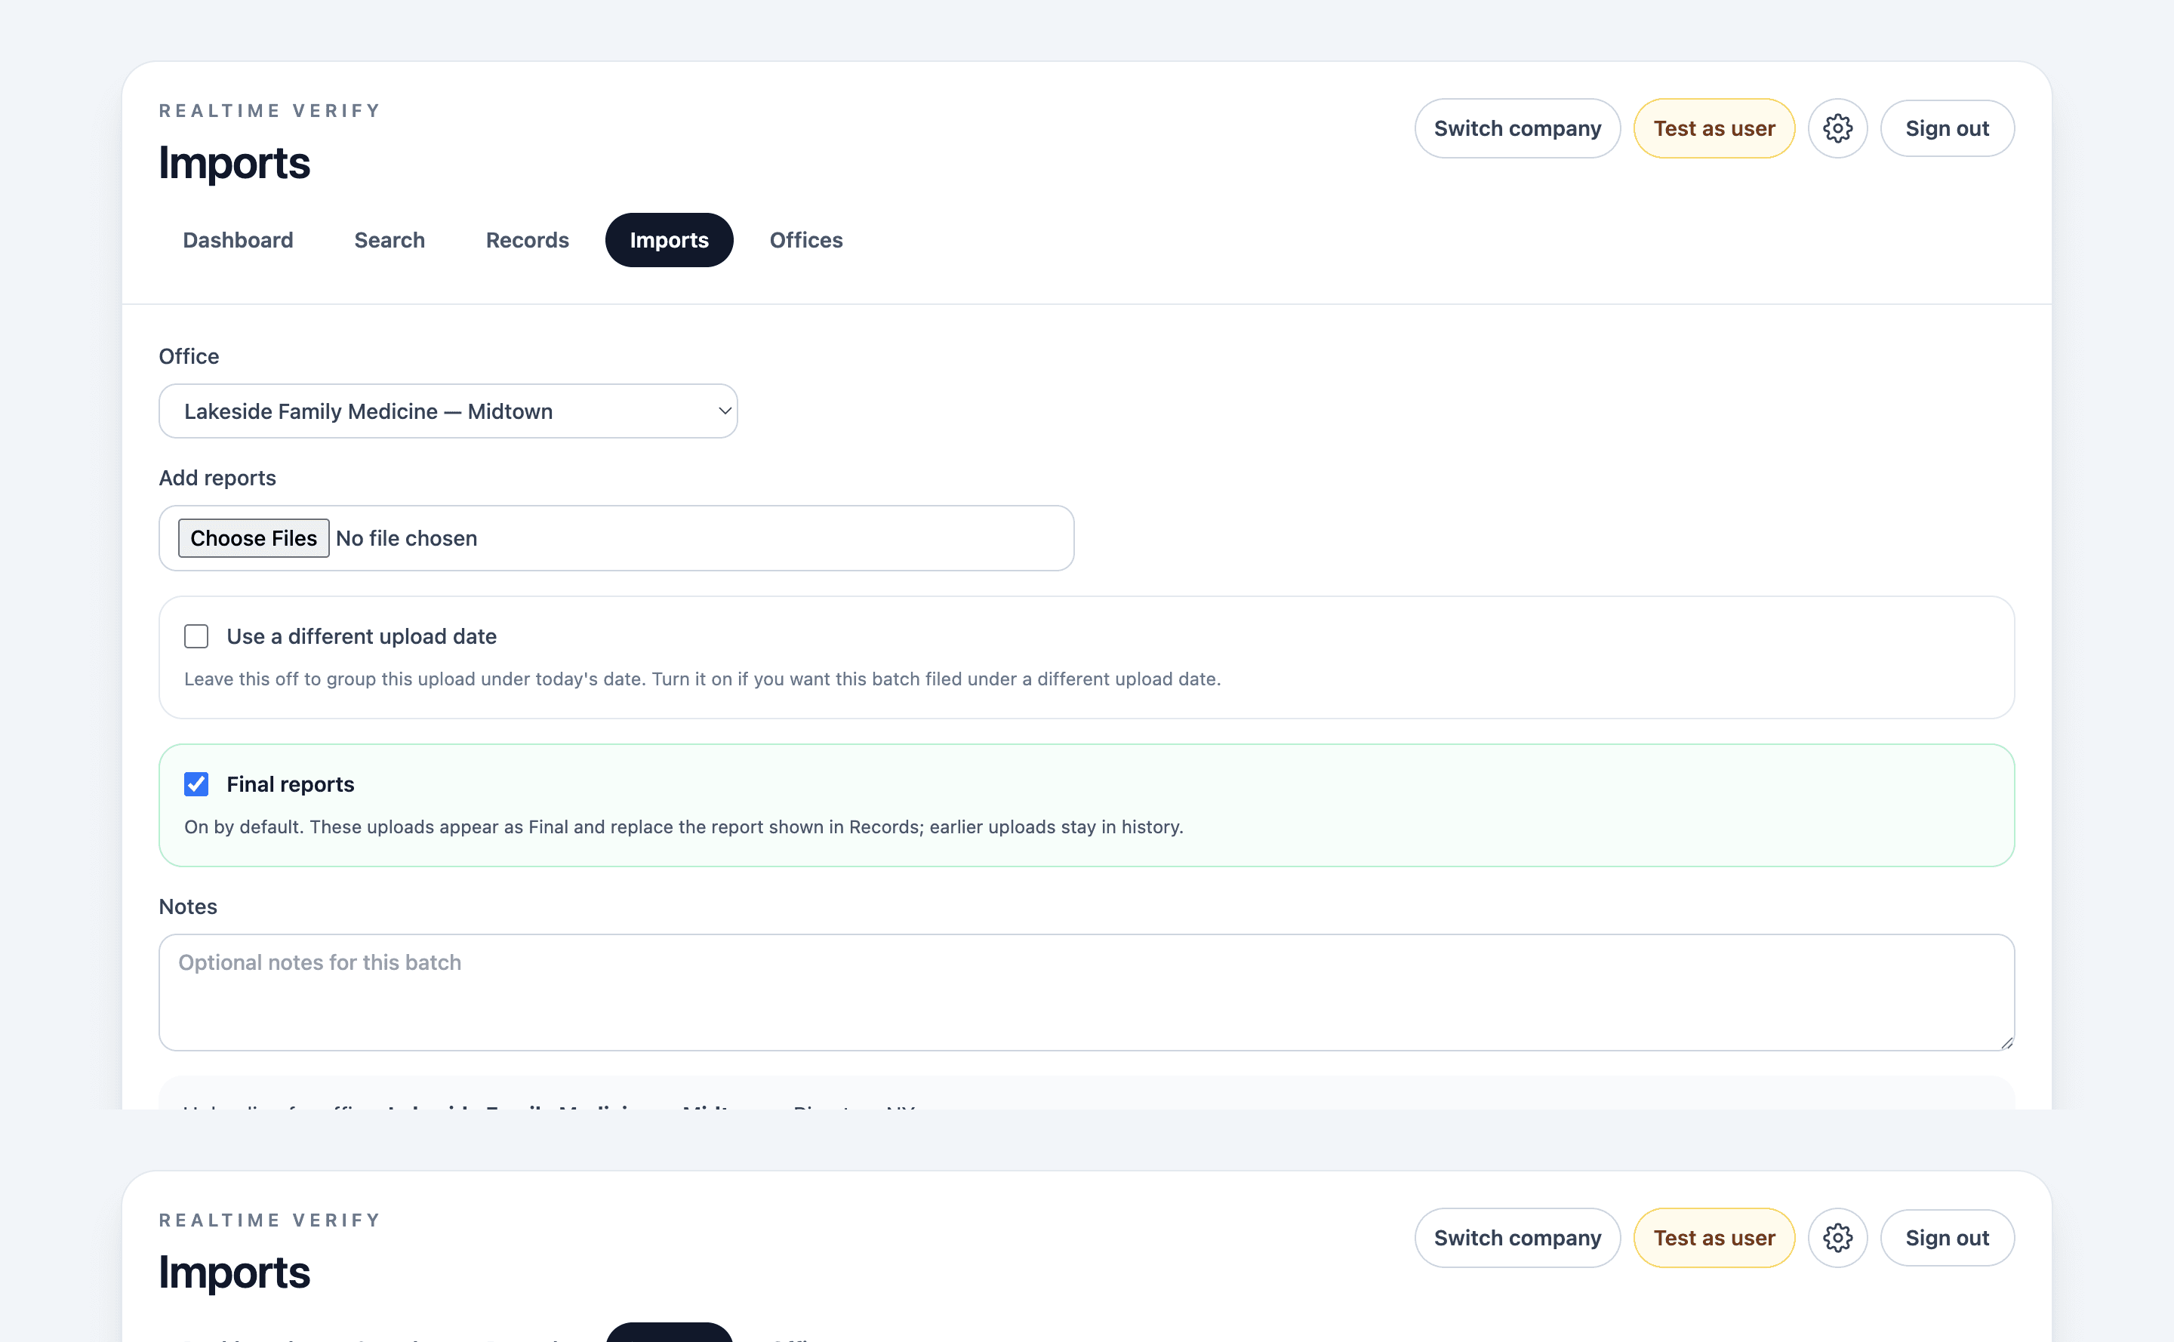Click the Notes textarea resize handle
The width and height of the screenshot is (2174, 1342).
[2006, 1043]
